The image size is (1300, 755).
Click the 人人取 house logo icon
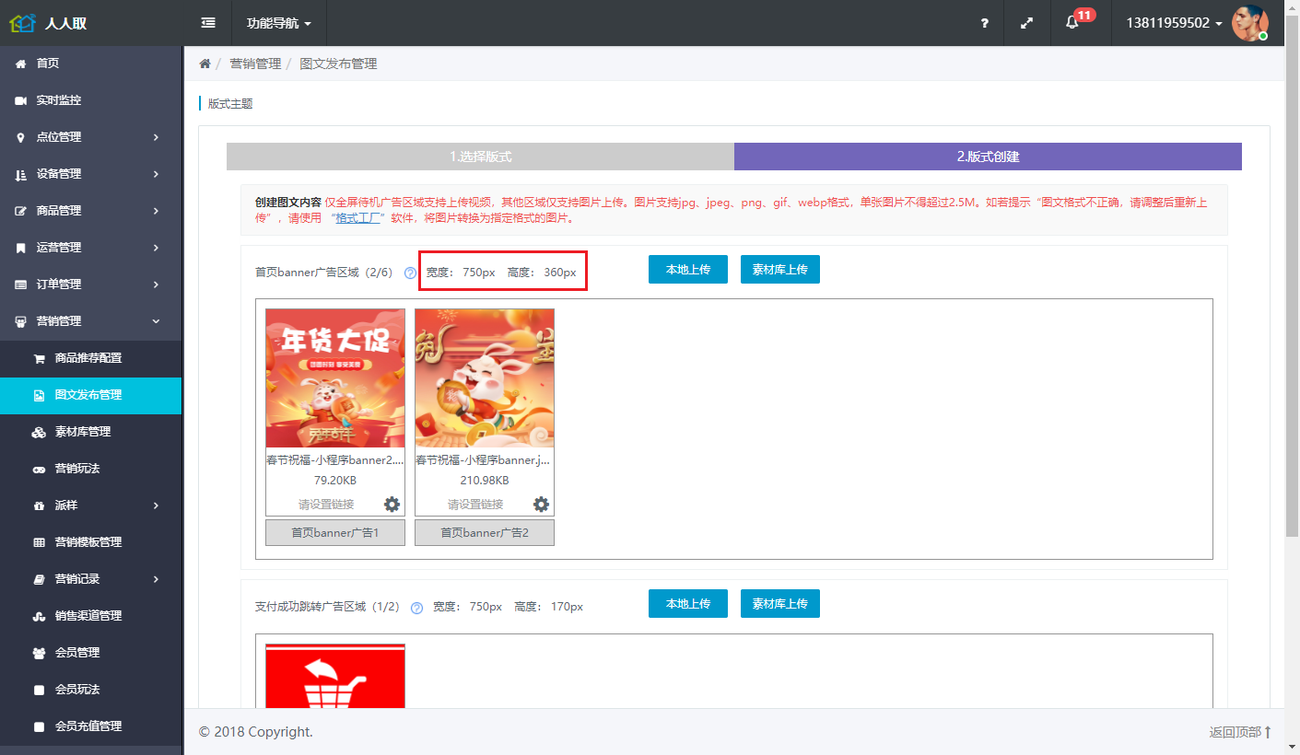click(23, 23)
